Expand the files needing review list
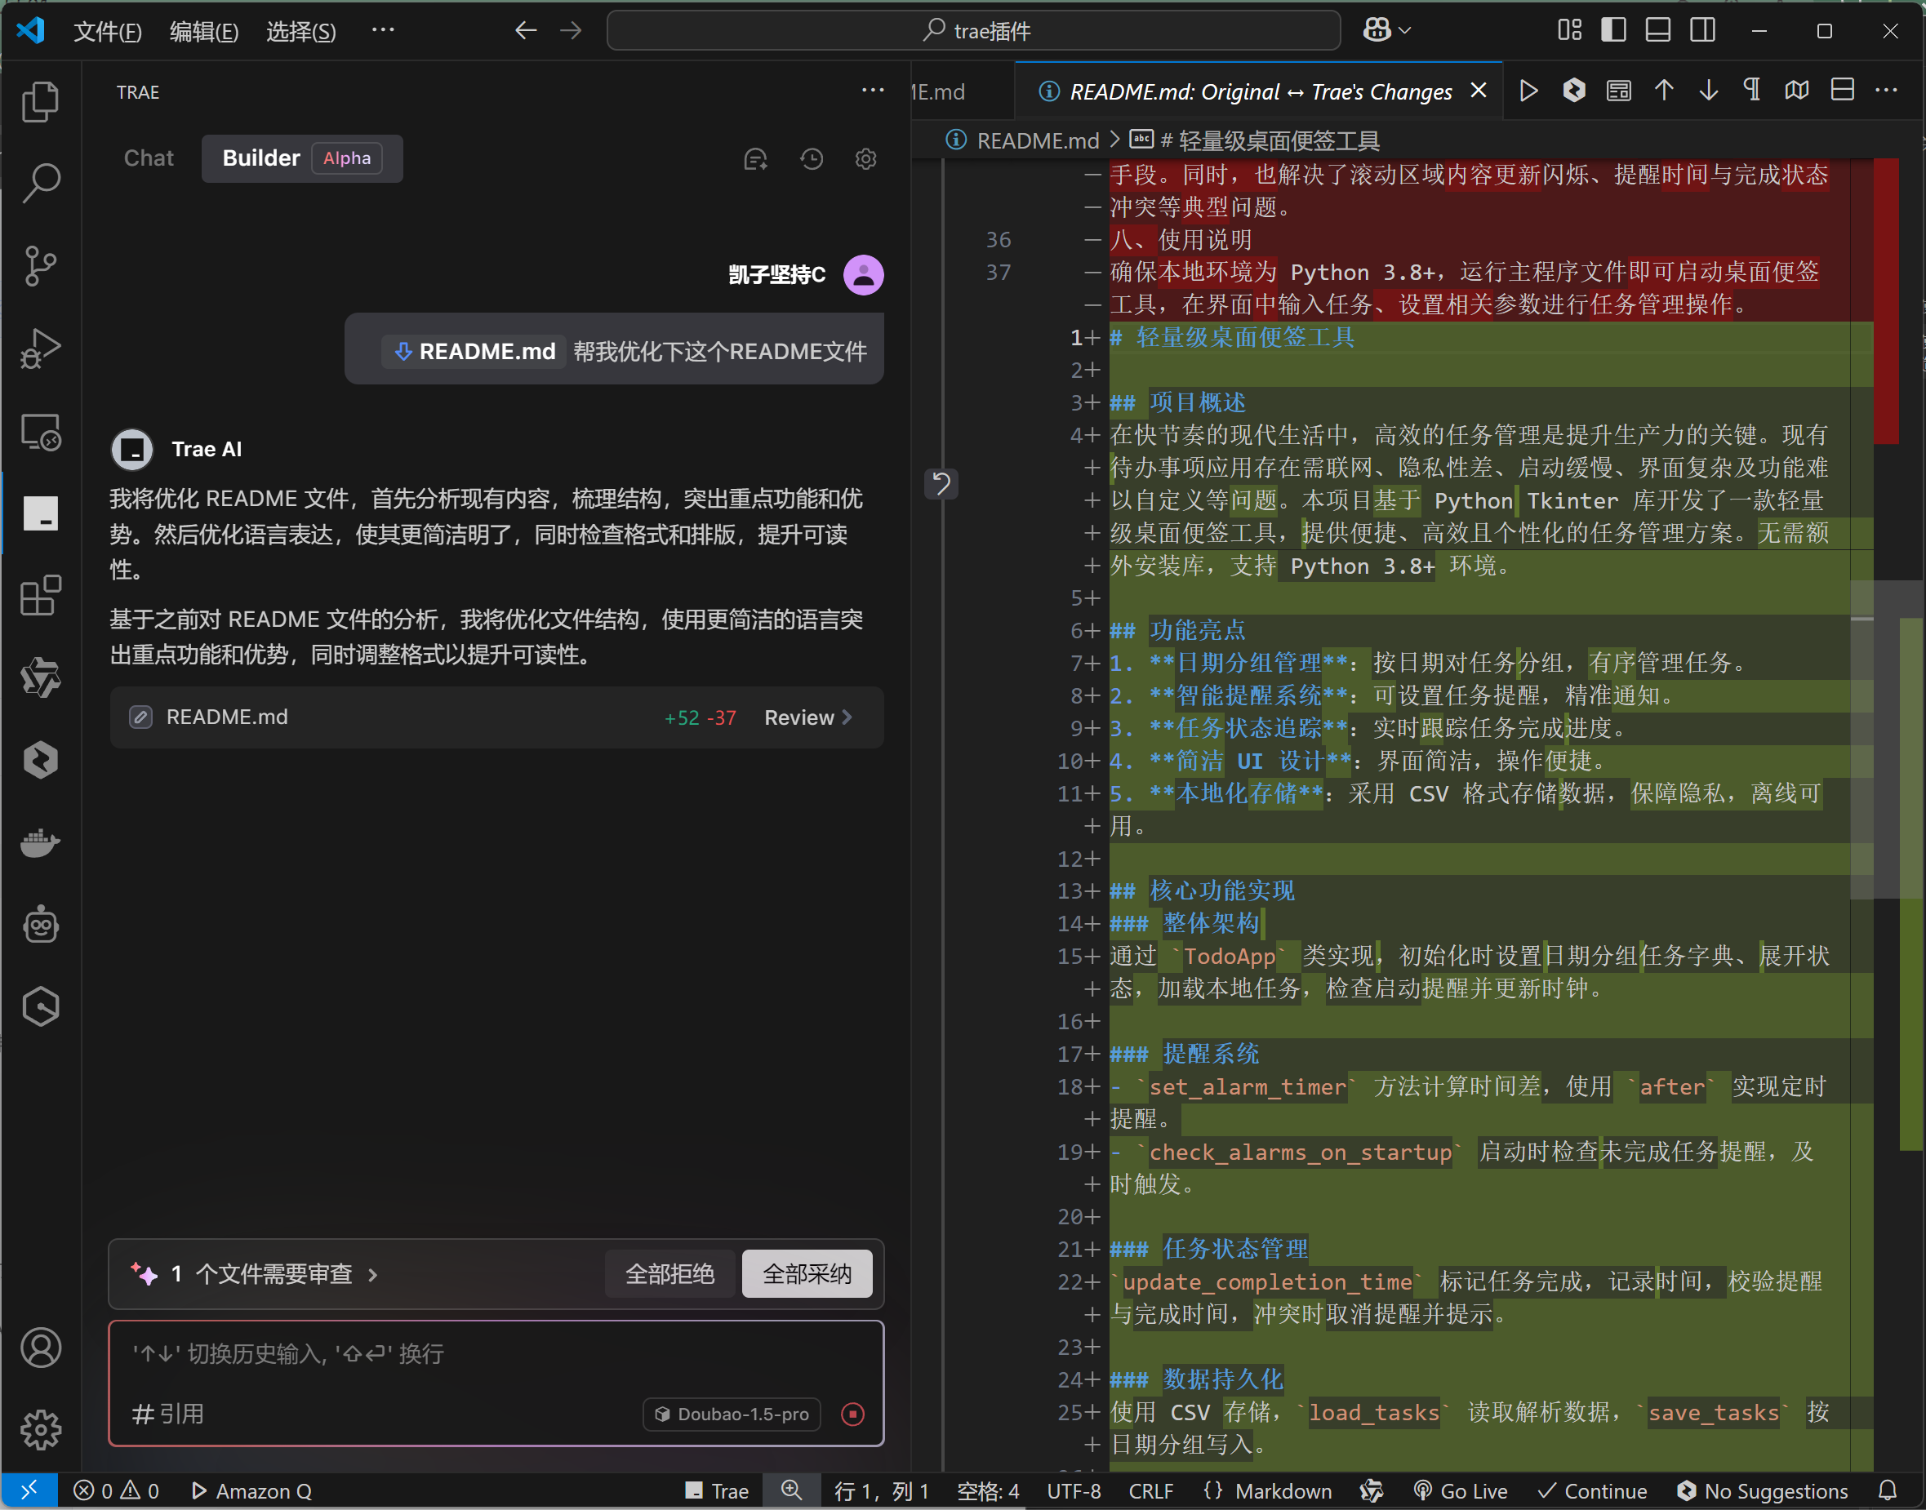Screen dimensions: 1926x1510 point(274,1274)
